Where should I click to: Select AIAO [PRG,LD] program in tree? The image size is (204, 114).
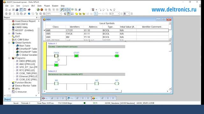[x=27, y=64]
